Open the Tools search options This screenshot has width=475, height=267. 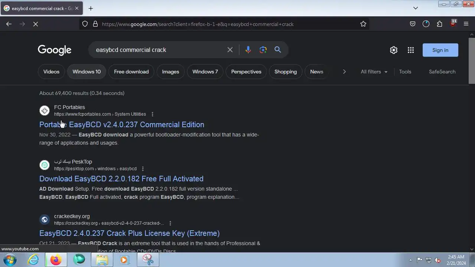coord(405,72)
